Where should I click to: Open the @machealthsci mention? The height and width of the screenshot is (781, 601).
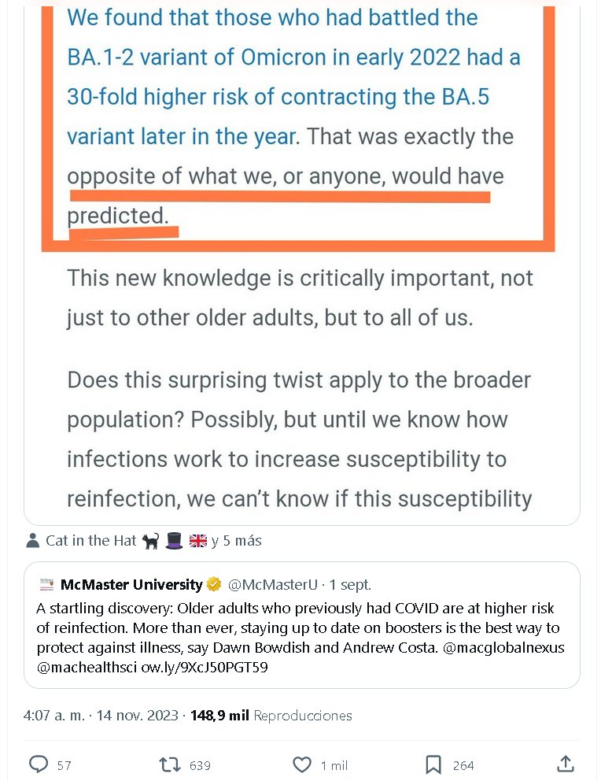[87, 667]
